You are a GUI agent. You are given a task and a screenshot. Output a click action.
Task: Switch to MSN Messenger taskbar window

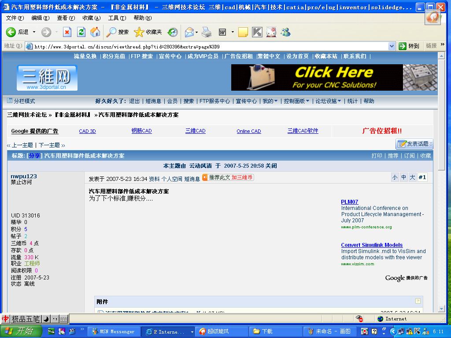coord(114,332)
